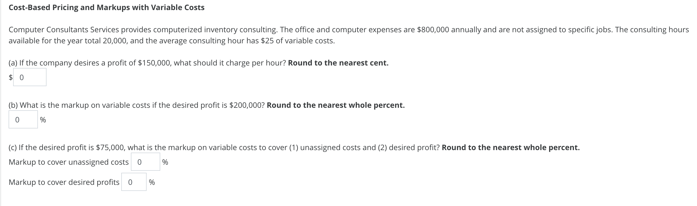This screenshot has height=206, width=697.
Task: Click the placeholder 0 in part (a) box
Action: pos(21,77)
